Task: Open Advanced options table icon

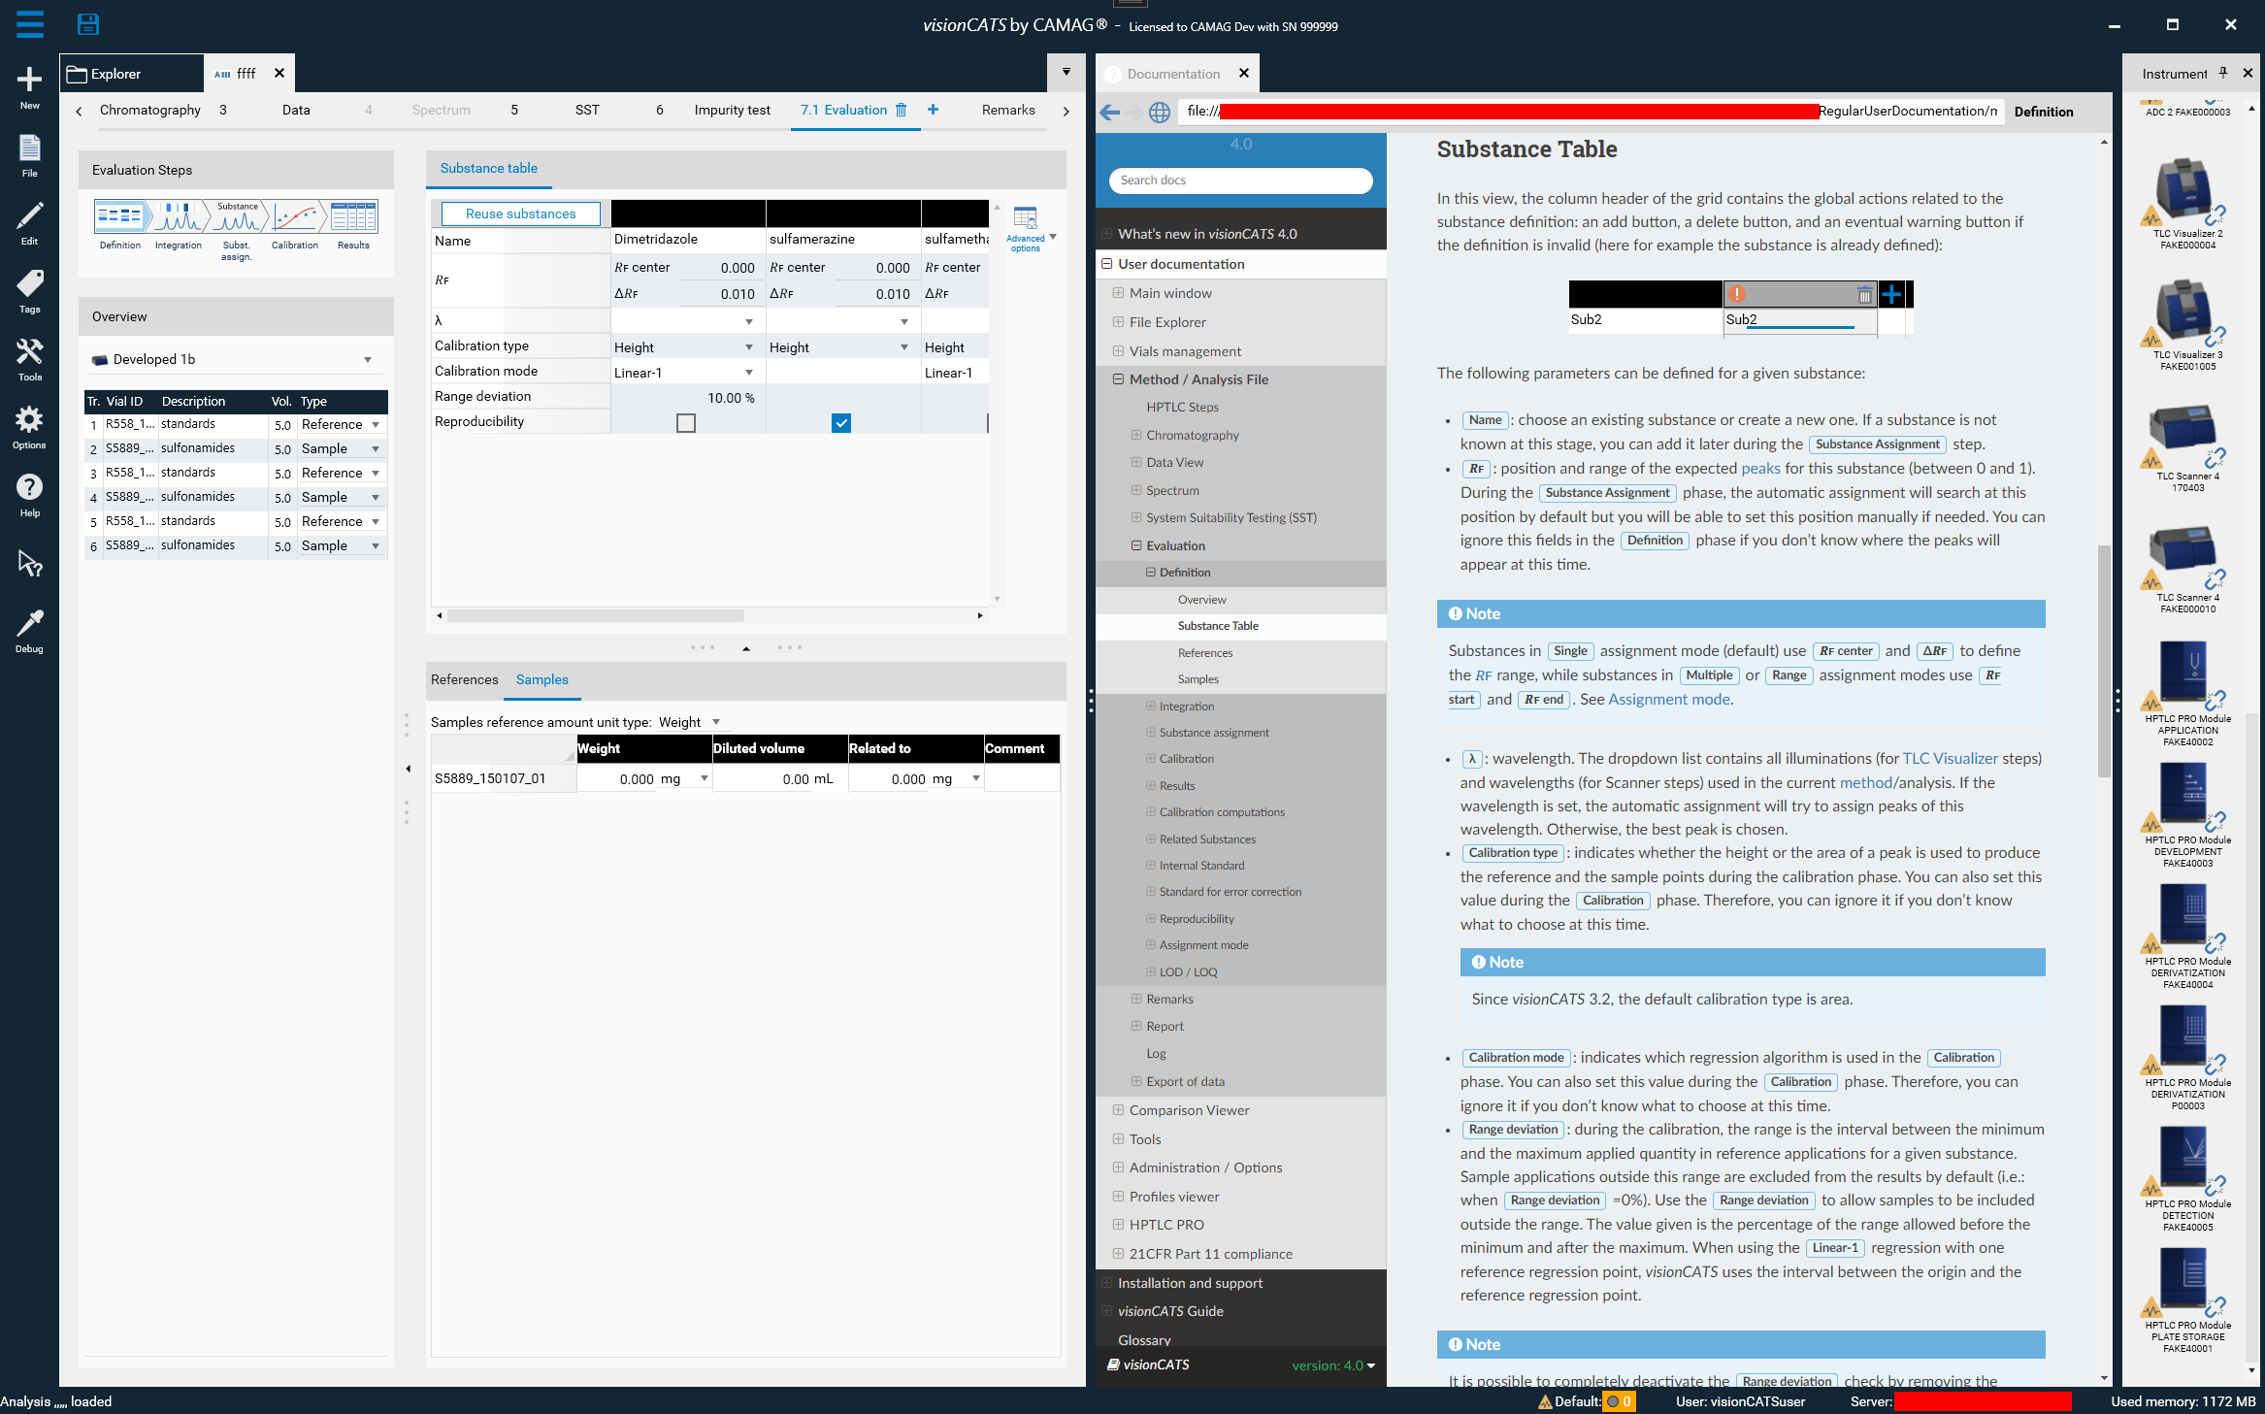Action: pos(1025,218)
